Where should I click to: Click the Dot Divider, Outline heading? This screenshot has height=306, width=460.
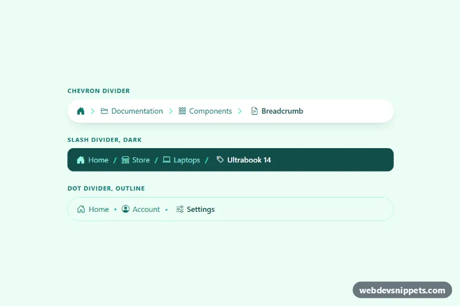tap(106, 188)
